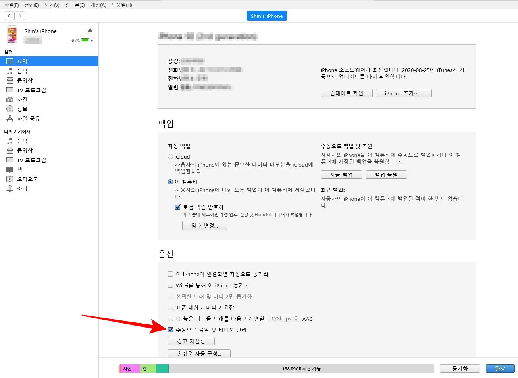
Task: Select TV 프로그램 under 설정 in the sidebar
Action: point(49,90)
